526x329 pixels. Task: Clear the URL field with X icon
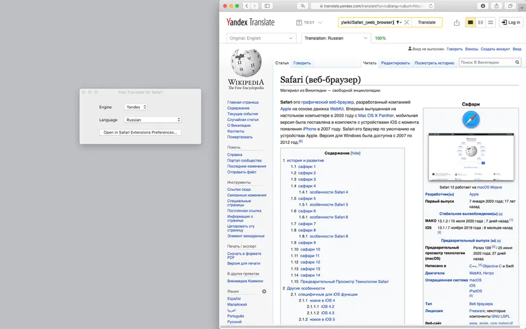click(x=407, y=22)
